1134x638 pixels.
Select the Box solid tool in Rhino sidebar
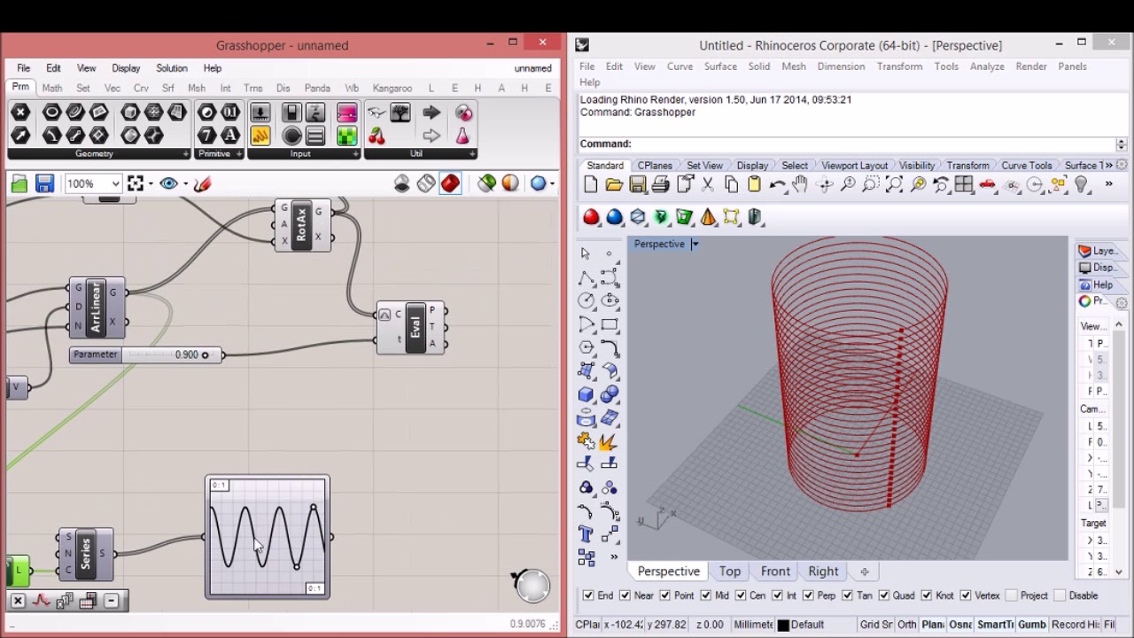[586, 395]
